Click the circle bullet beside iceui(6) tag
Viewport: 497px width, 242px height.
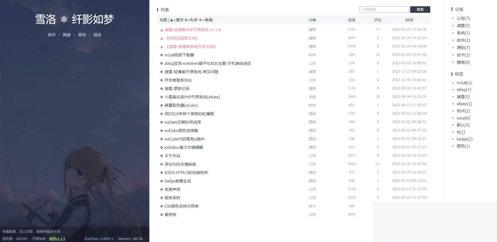point(453,118)
